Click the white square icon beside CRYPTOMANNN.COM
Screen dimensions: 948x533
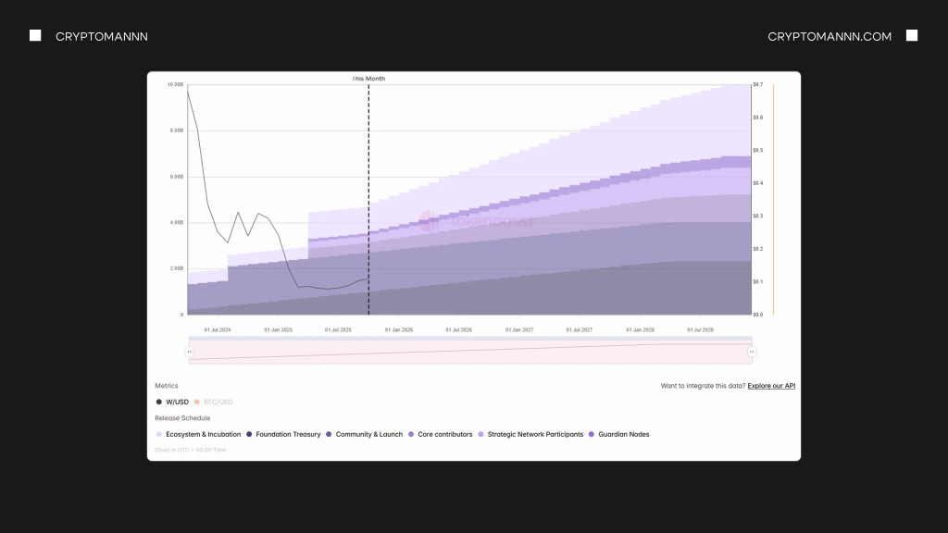[912, 36]
